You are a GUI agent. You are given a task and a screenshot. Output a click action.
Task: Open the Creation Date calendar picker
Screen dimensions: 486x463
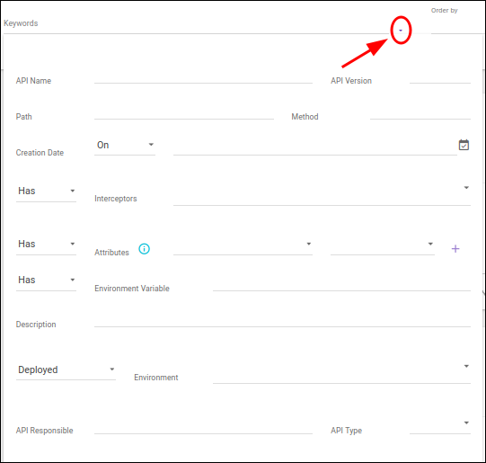464,145
